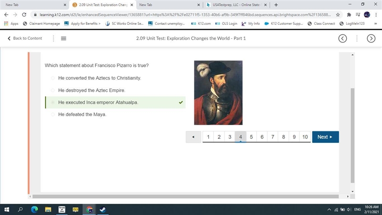
Task: Jump to question 2
Action: 219,137
